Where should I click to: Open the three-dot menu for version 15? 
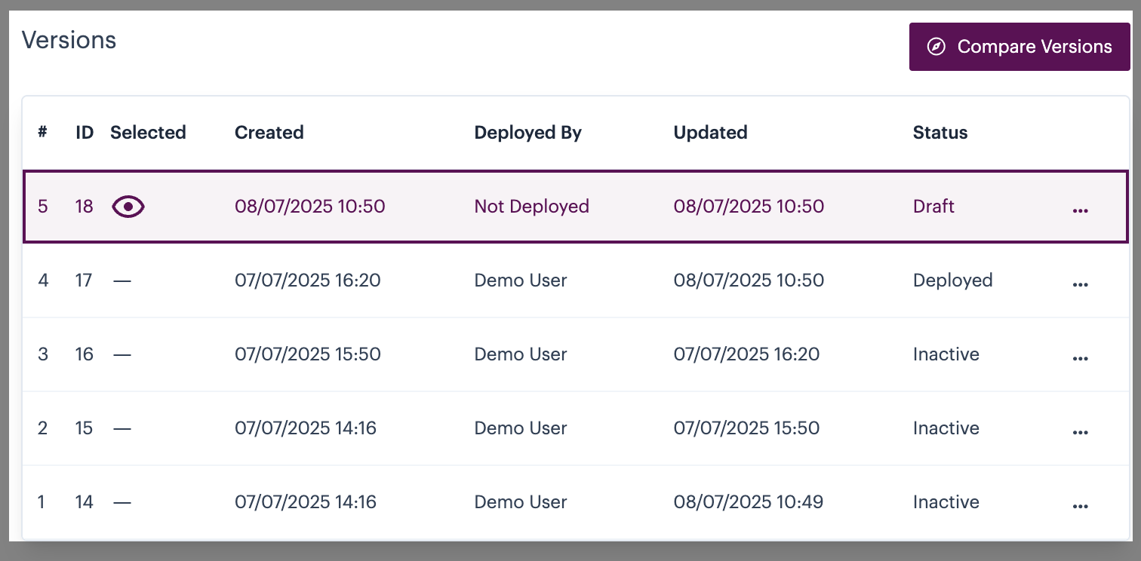[1080, 432]
